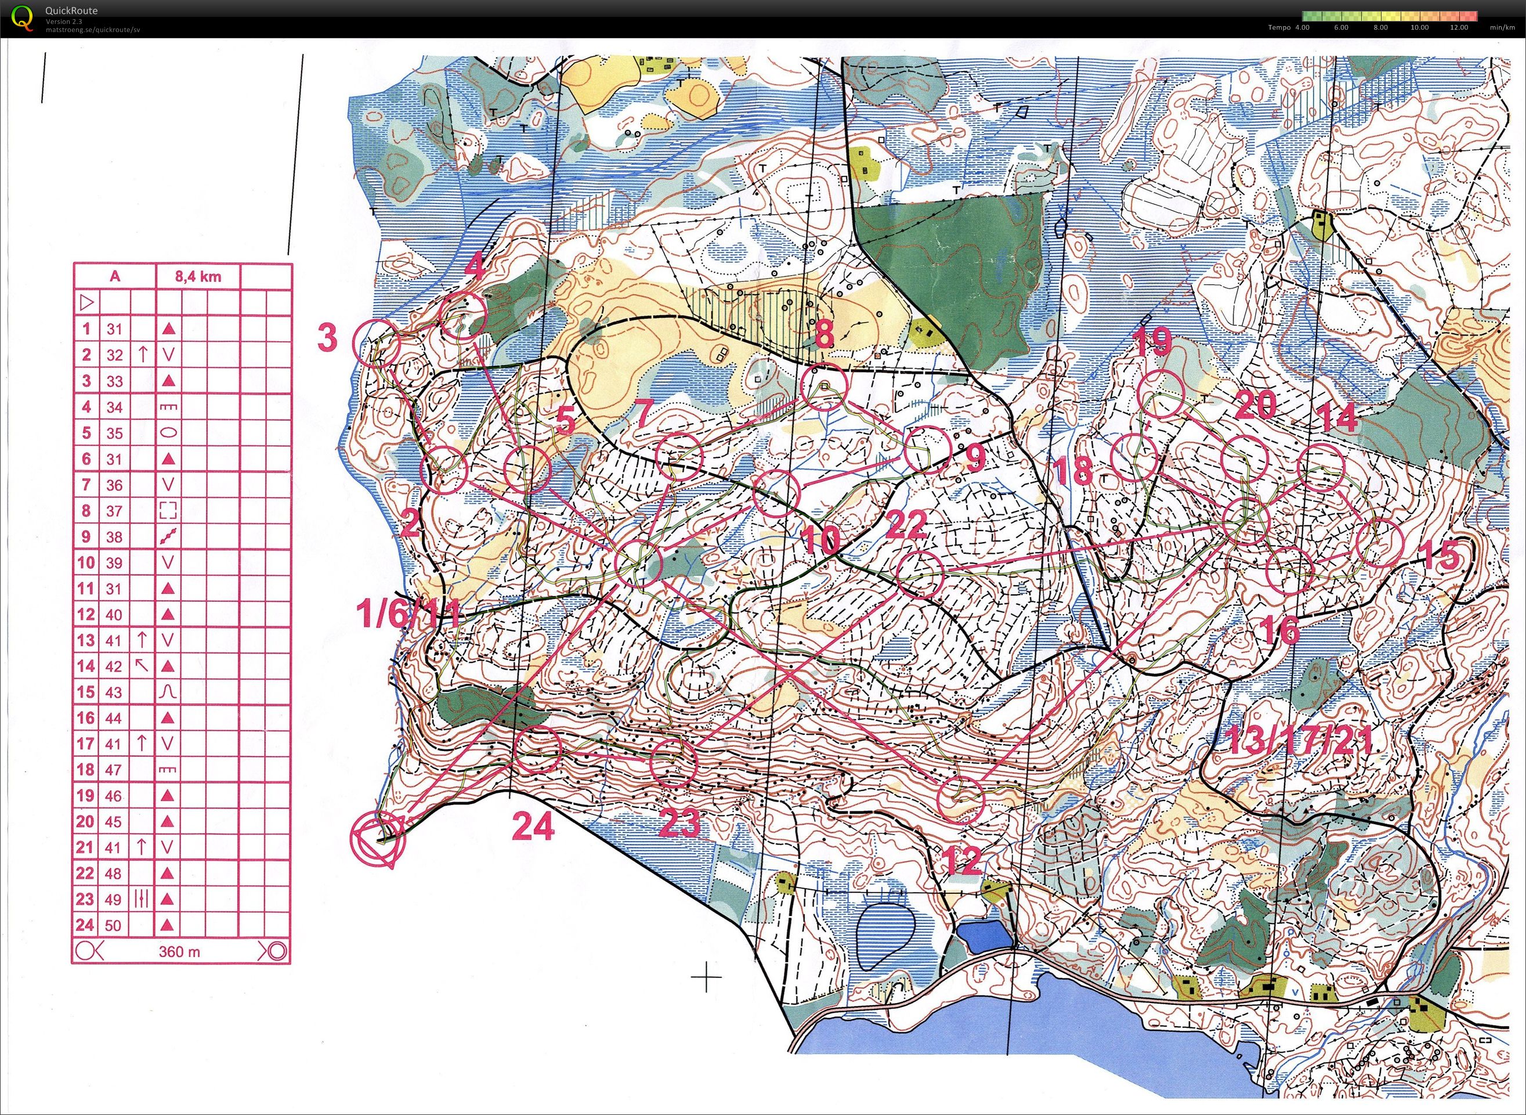Click the QuickRoute Q logo
The height and width of the screenshot is (1115, 1526).
23,17
